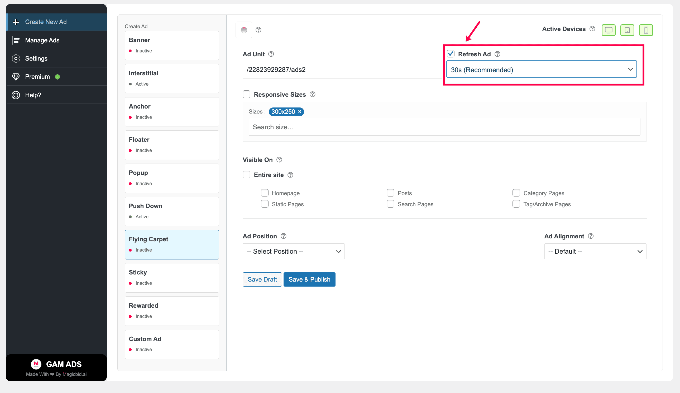This screenshot has width=680, height=393.
Task: Click help icon beside Visible On
Action: tap(279, 160)
